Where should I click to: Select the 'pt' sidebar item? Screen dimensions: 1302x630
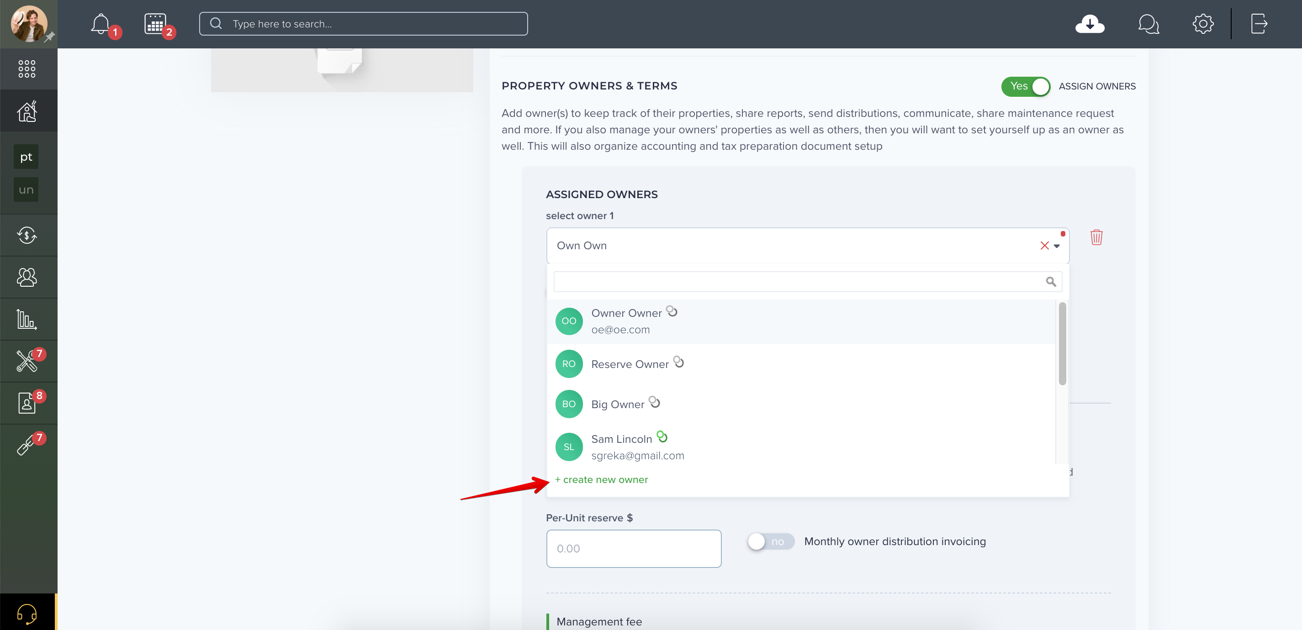coord(26,157)
